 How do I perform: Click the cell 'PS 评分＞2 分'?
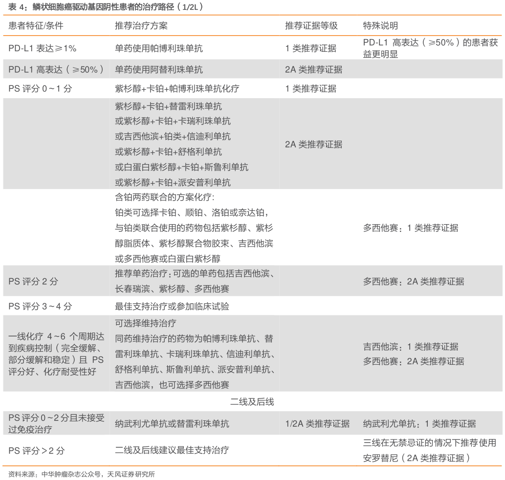[36, 450]
